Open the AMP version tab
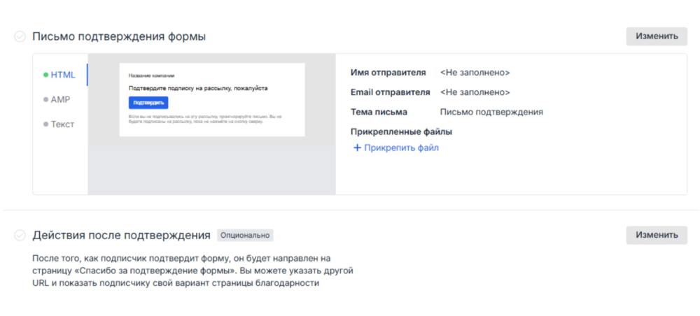The height and width of the screenshot is (316, 700). tap(60, 99)
